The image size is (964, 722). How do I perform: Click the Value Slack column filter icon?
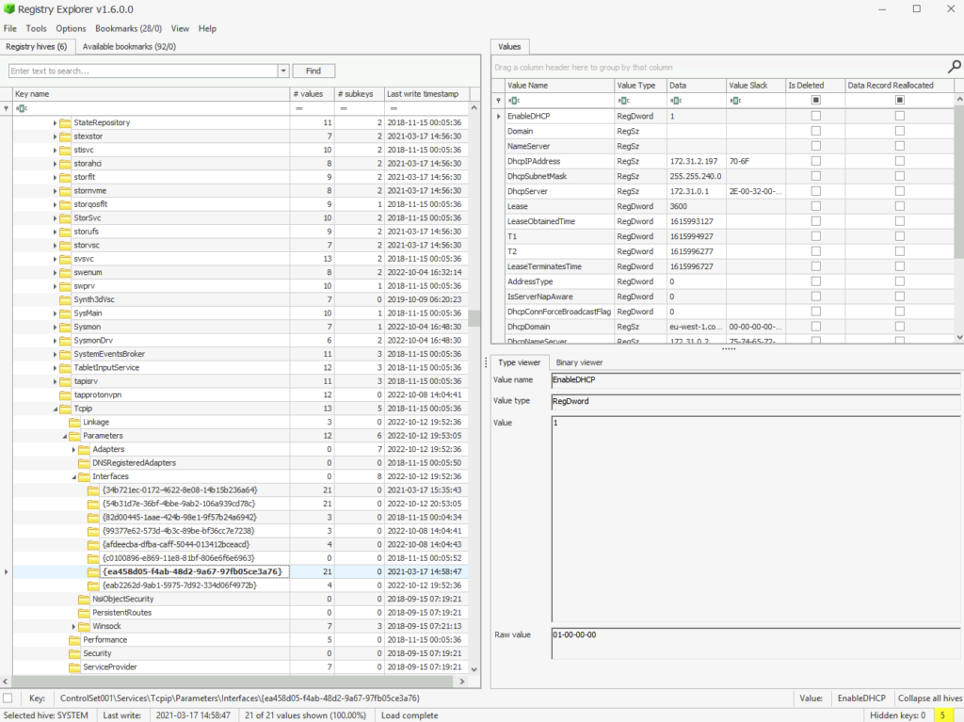[736, 100]
